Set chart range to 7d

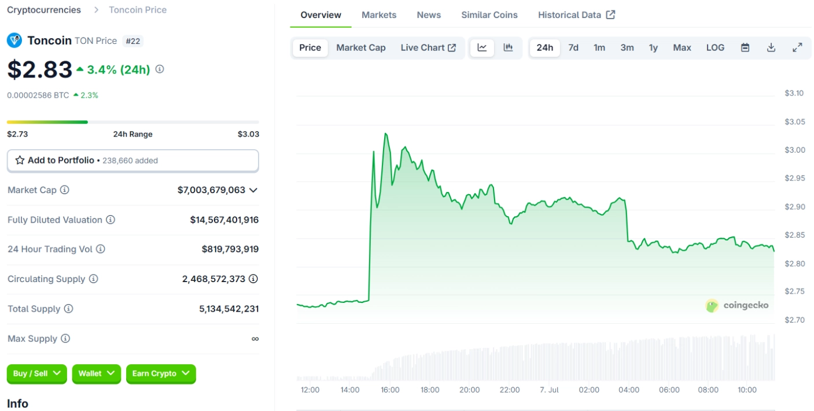(x=573, y=48)
